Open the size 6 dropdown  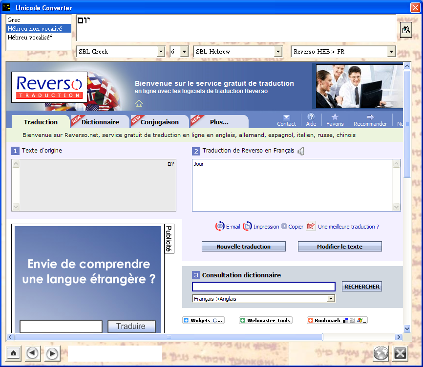(x=184, y=52)
